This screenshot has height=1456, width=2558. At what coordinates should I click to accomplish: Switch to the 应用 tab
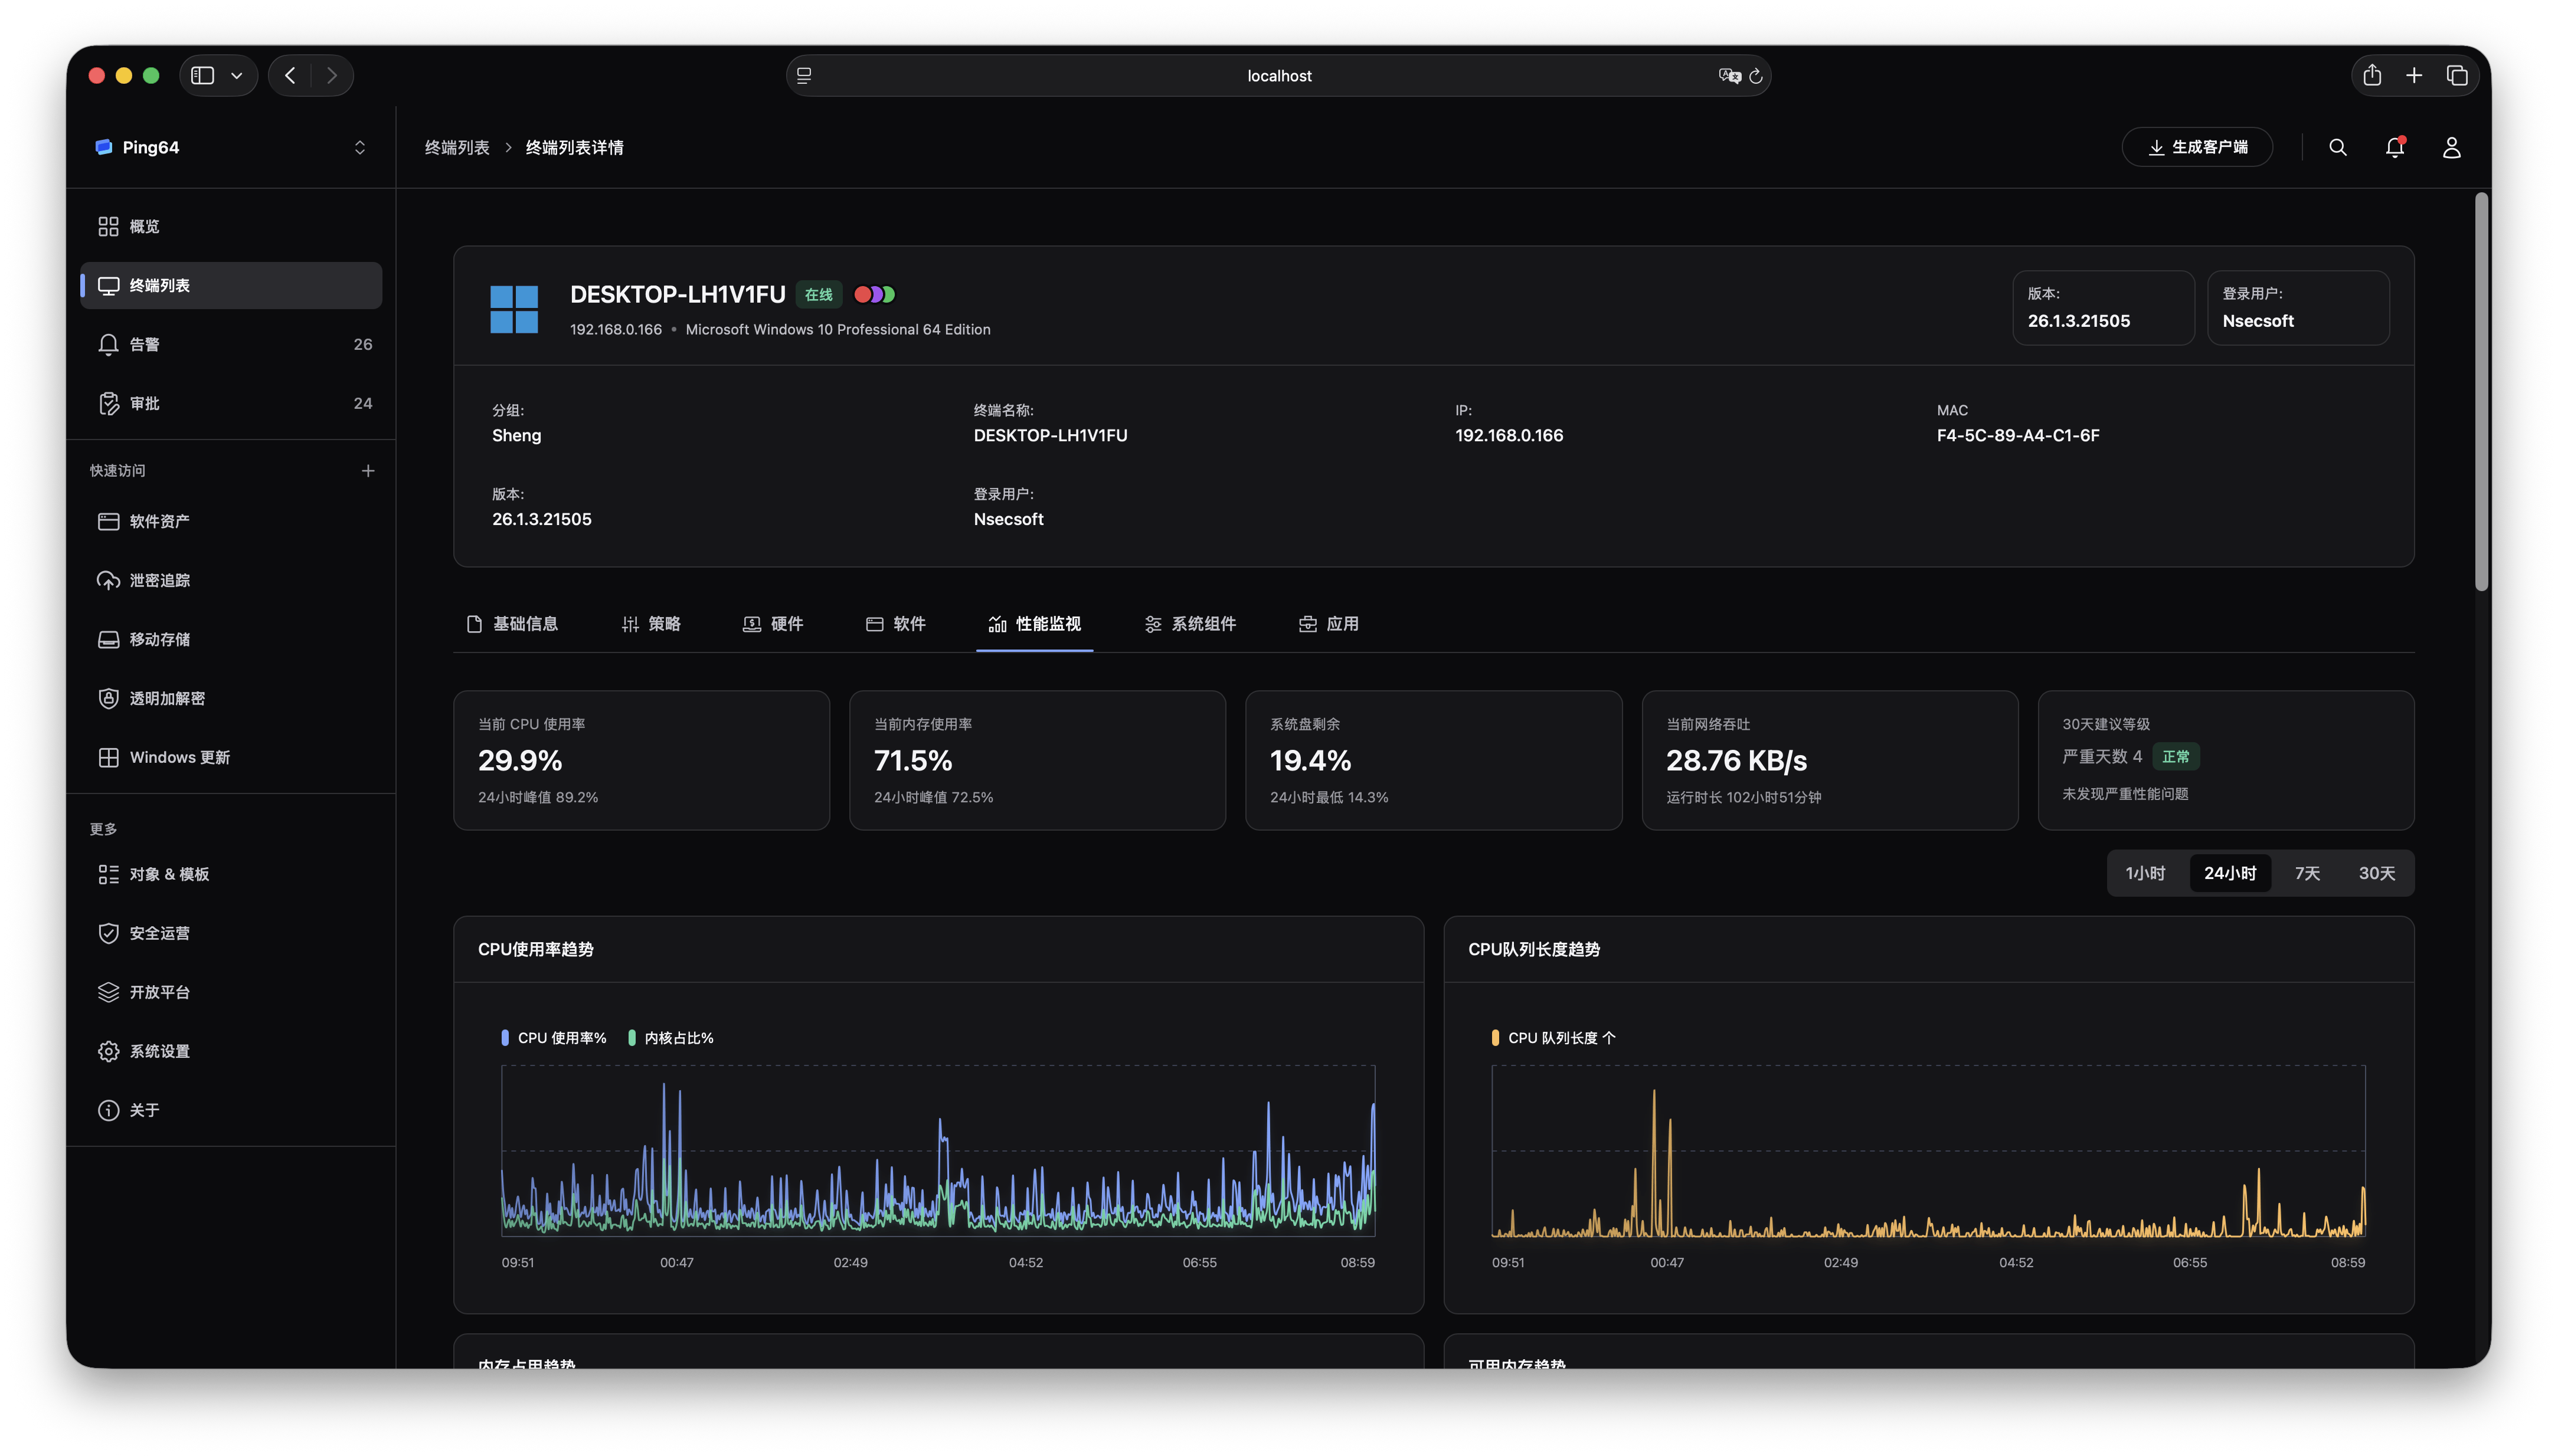pos(1330,624)
